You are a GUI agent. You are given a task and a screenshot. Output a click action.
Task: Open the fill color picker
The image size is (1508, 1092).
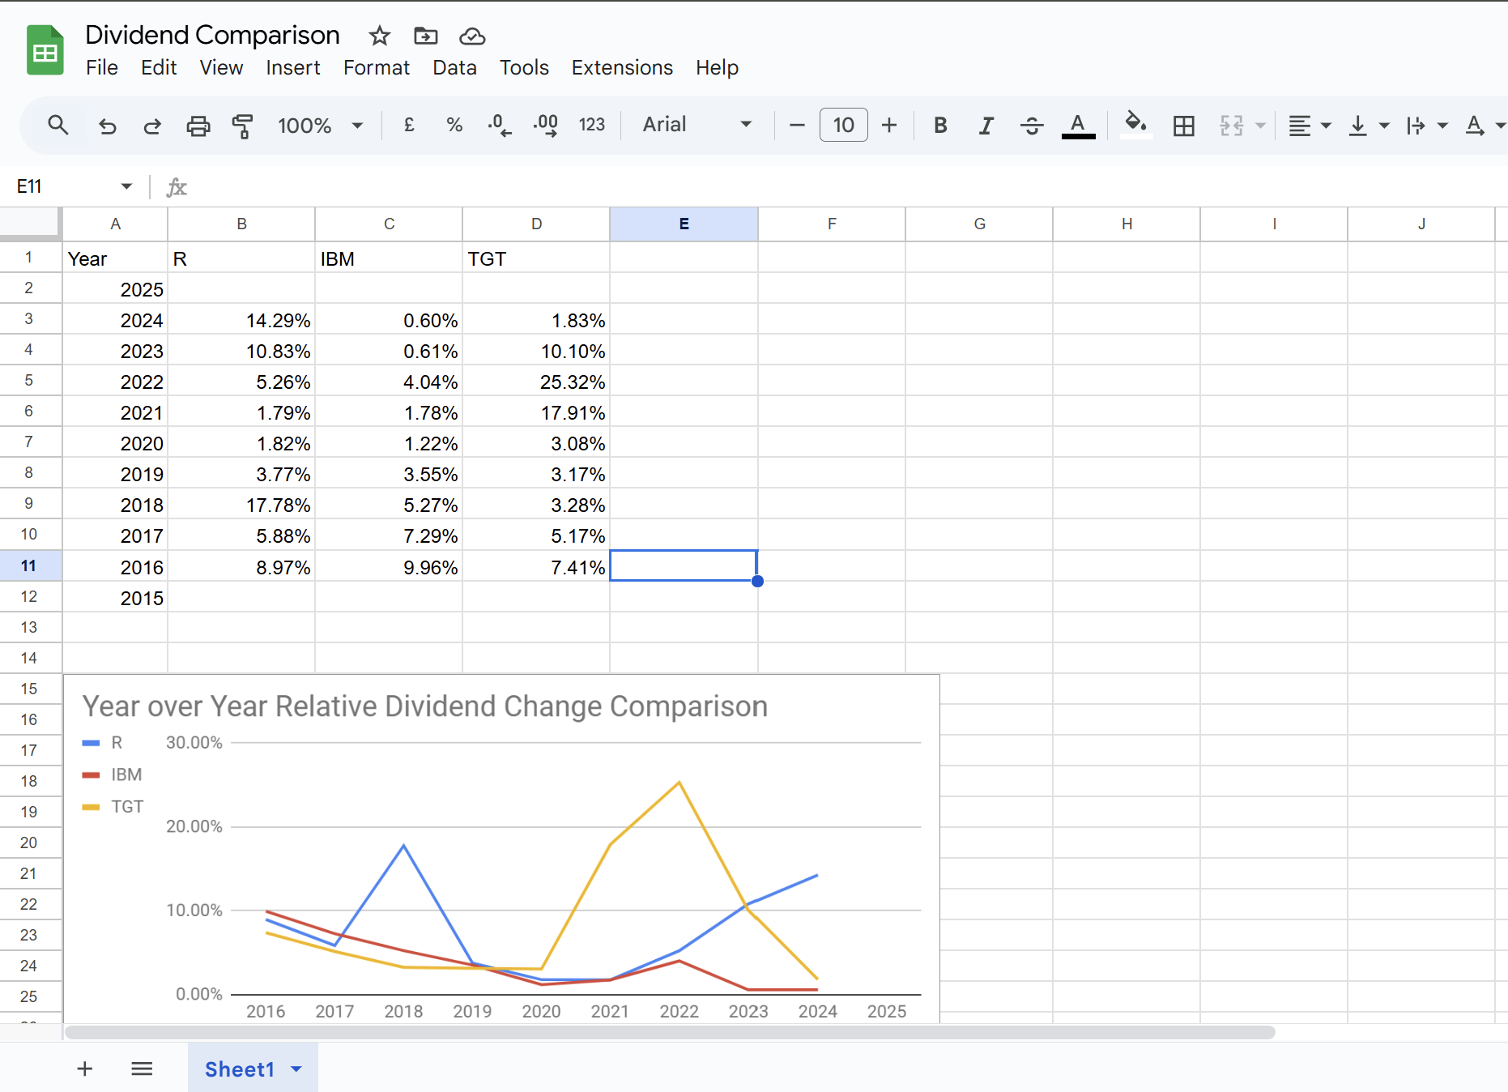click(1135, 125)
